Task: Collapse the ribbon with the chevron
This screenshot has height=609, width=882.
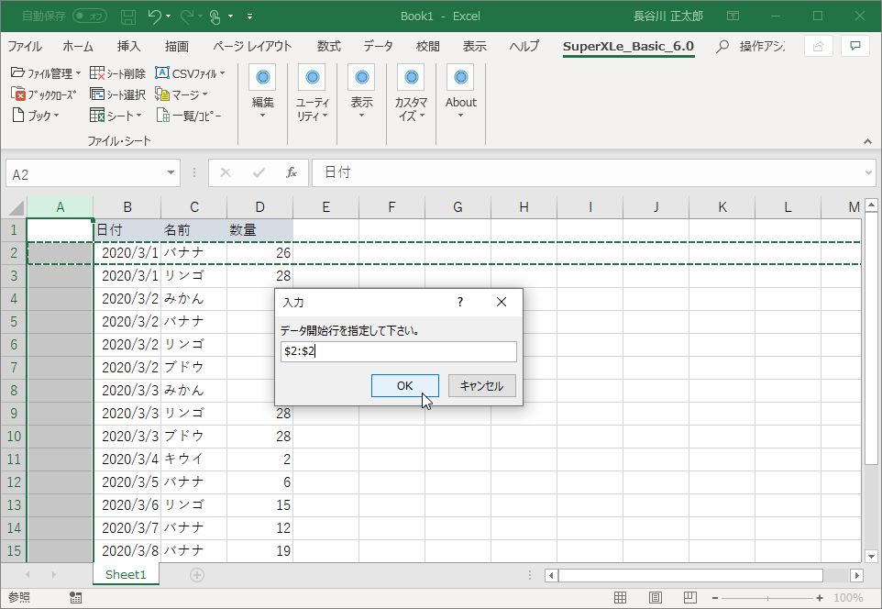Action: pyautogui.click(x=867, y=141)
